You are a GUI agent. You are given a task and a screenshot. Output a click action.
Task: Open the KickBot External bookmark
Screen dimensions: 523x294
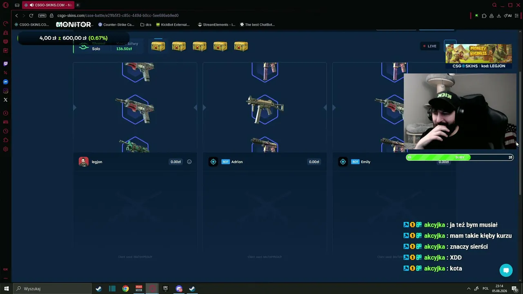(173, 24)
